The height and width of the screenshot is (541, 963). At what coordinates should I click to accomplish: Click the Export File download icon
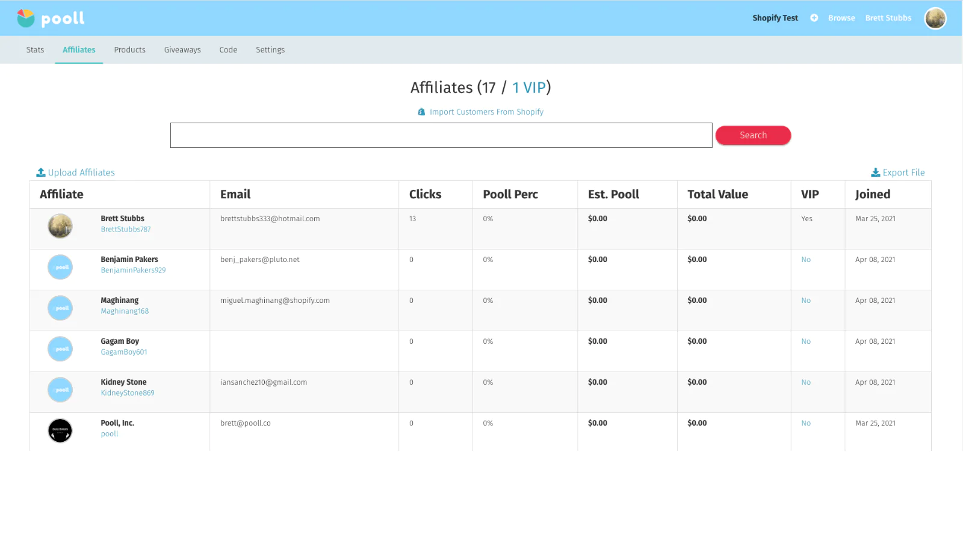(875, 173)
